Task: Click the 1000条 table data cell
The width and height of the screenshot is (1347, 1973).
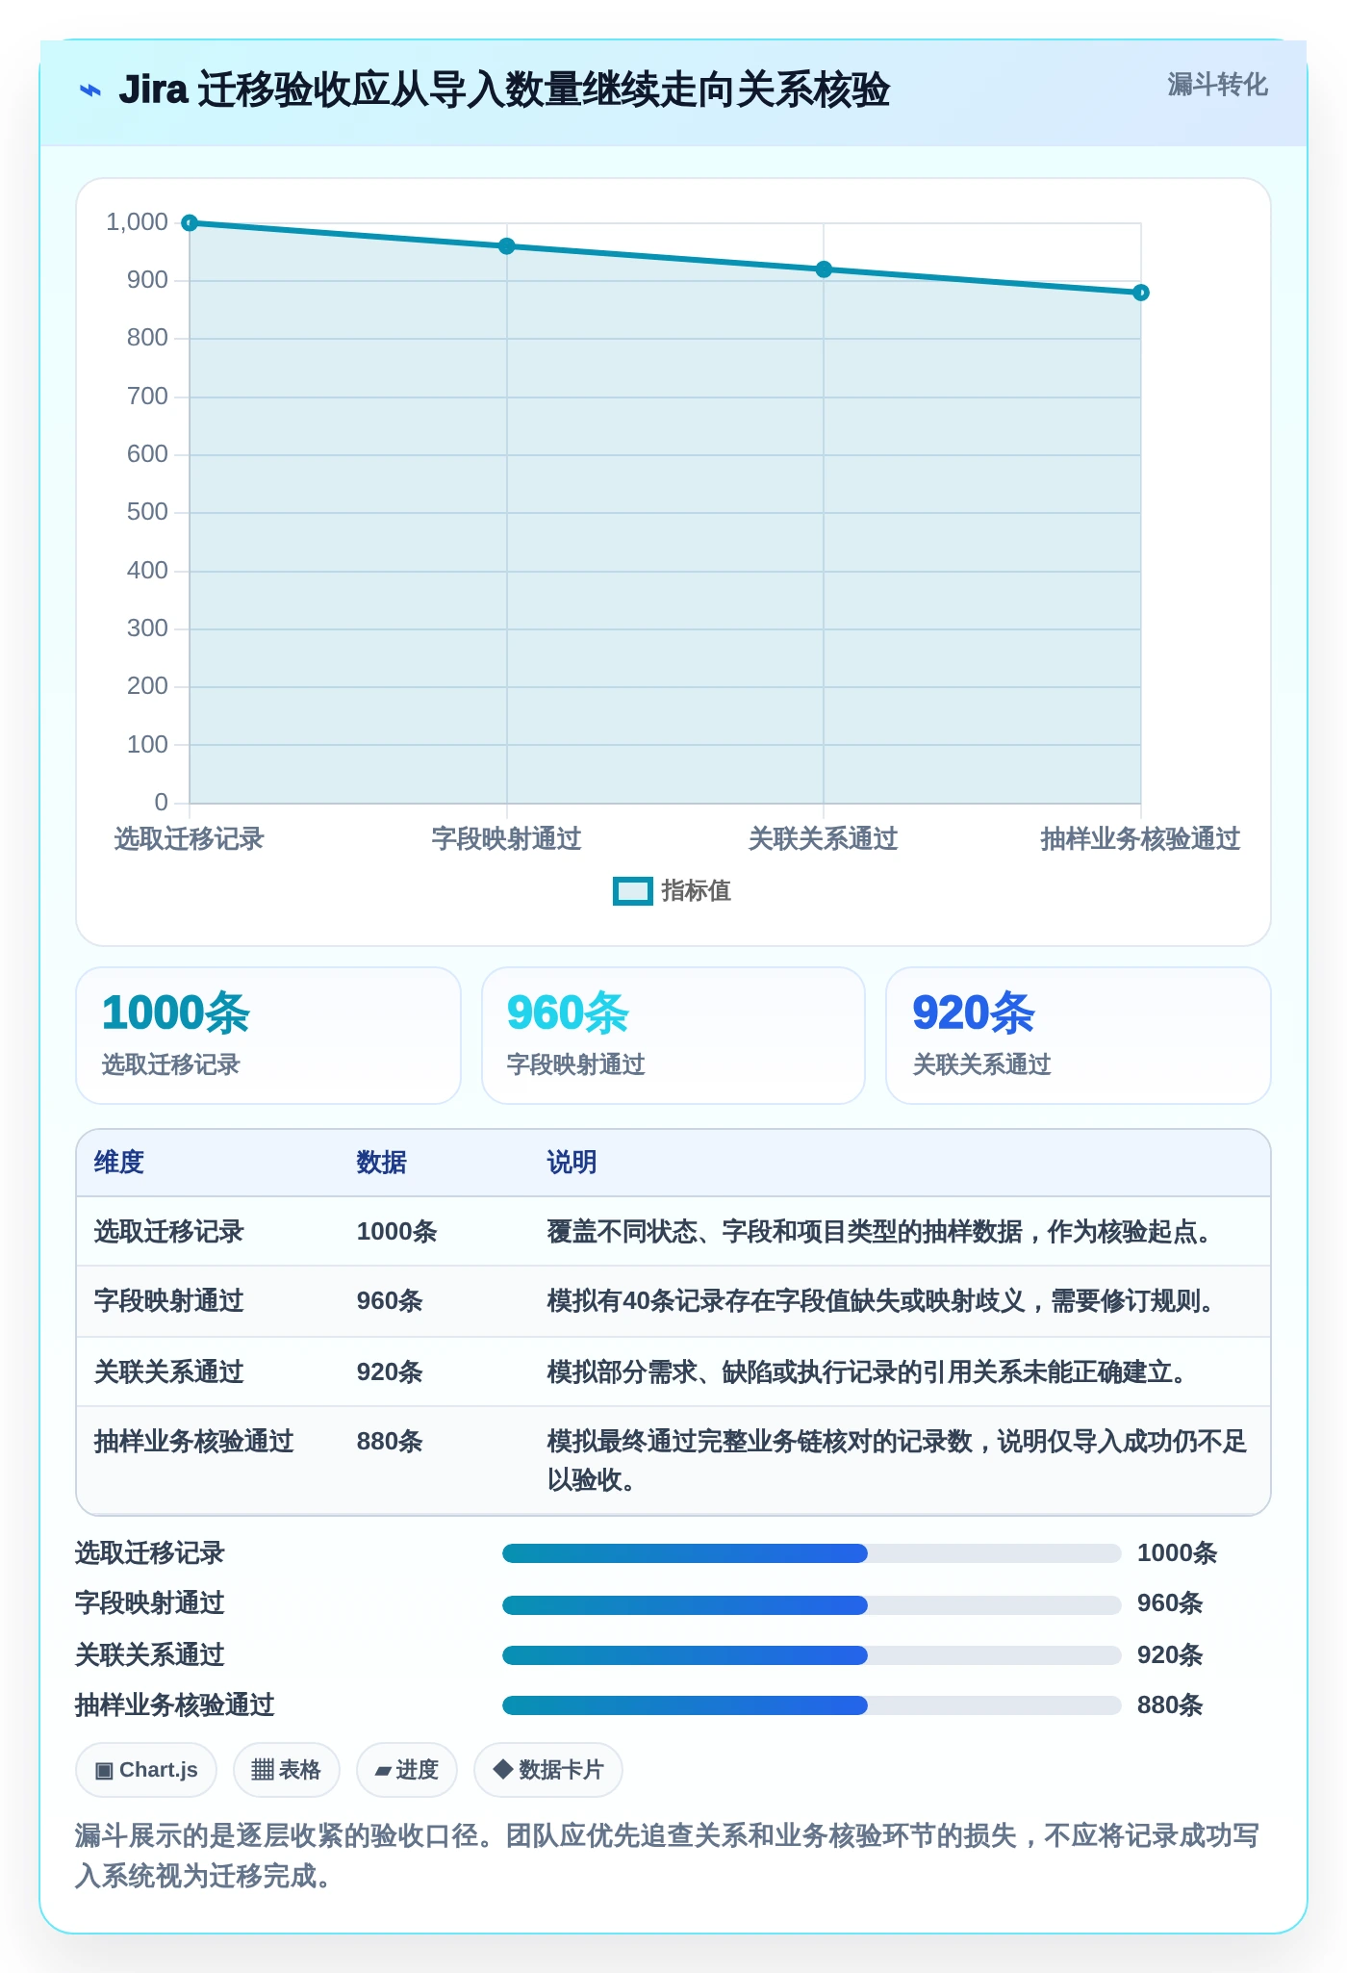Action: click(397, 1232)
